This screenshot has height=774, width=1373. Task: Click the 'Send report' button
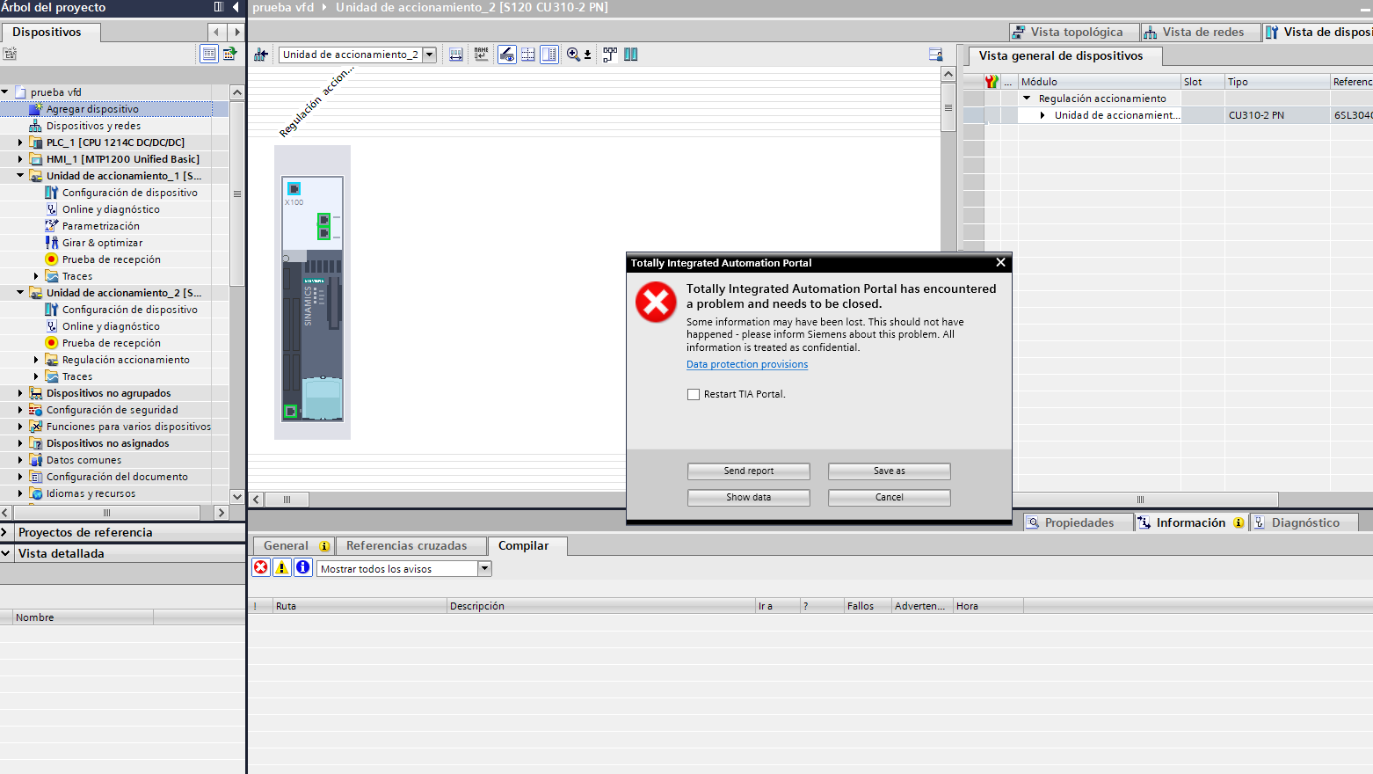point(748,471)
